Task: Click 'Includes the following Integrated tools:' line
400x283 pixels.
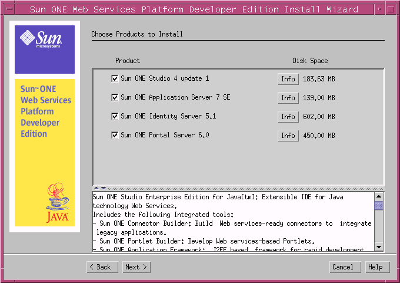Action: click(164, 215)
